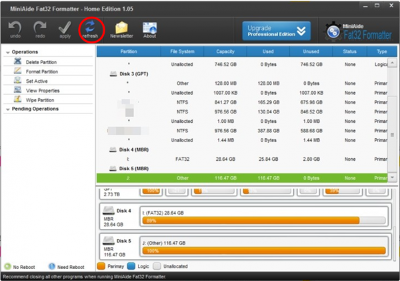Click the undo toolbar icon
The width and height of the screenshot is (400, 281).
tap(15, 29)
